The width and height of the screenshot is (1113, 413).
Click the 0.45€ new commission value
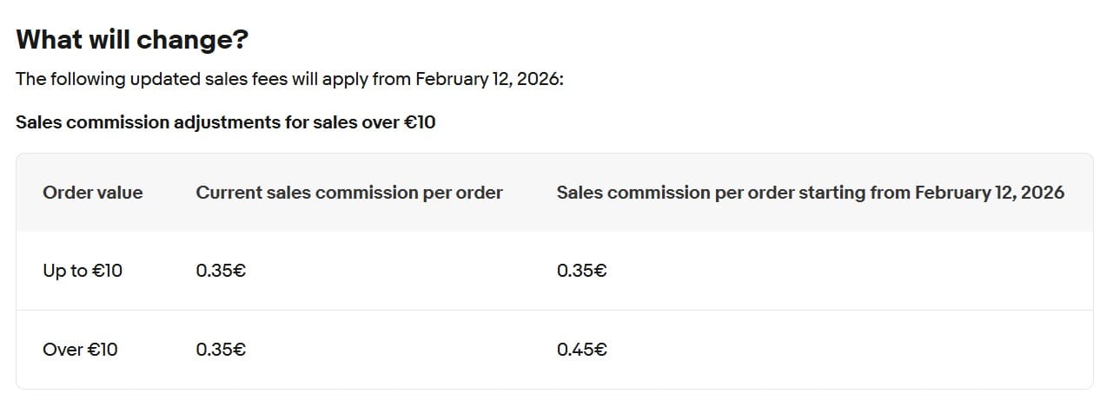pos(581,350)
